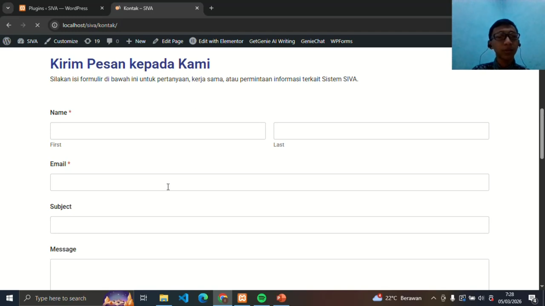Click the page vertical scrollbar thumb
The width and height of the screenshot is (545, 306).
click(542, 133)
